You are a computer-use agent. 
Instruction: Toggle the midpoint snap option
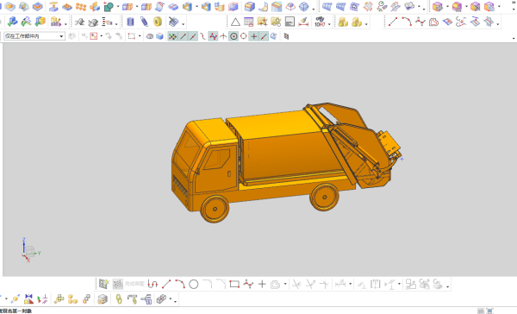[193, 36]
